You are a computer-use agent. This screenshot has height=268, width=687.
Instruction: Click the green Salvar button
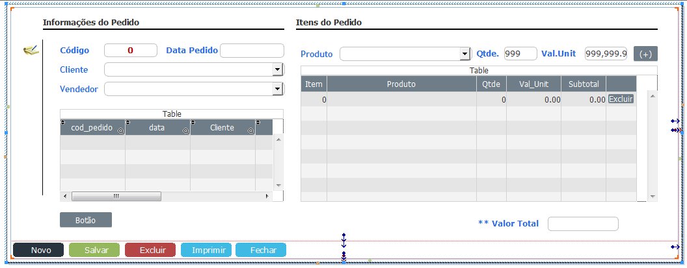(94, 250)
